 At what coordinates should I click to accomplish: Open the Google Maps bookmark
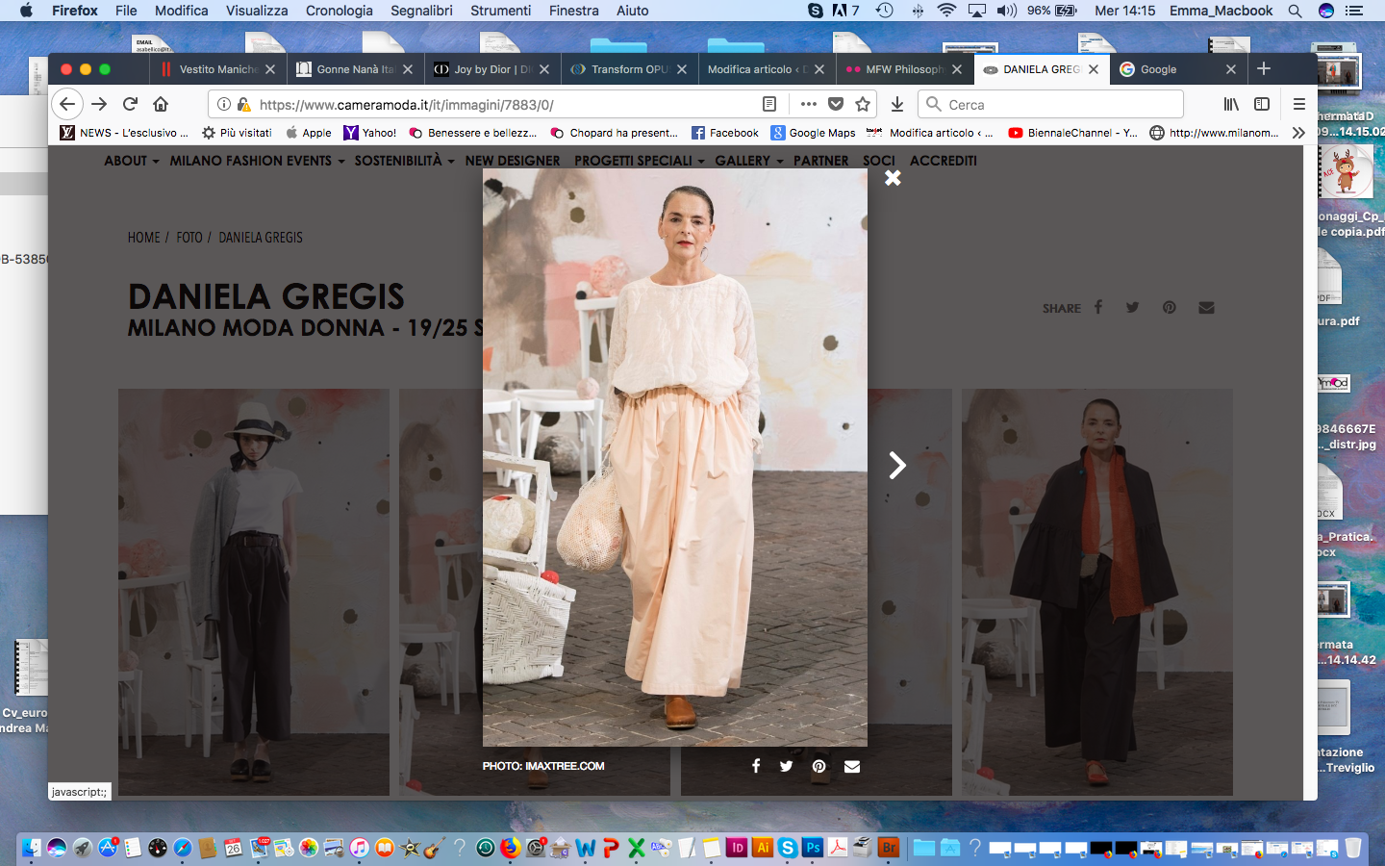tap(814, 133)
